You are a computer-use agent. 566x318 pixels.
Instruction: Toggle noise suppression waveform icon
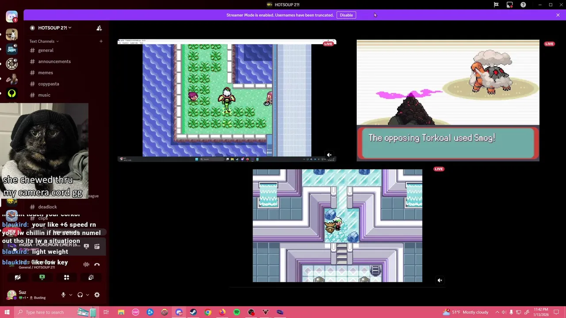pyautogui.click(x=86, y=265)
